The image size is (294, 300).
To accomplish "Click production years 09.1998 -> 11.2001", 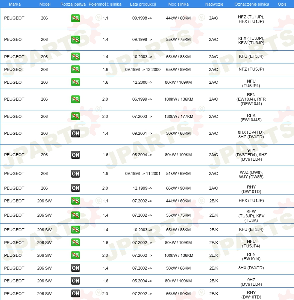I will click(x=143, y=173).
